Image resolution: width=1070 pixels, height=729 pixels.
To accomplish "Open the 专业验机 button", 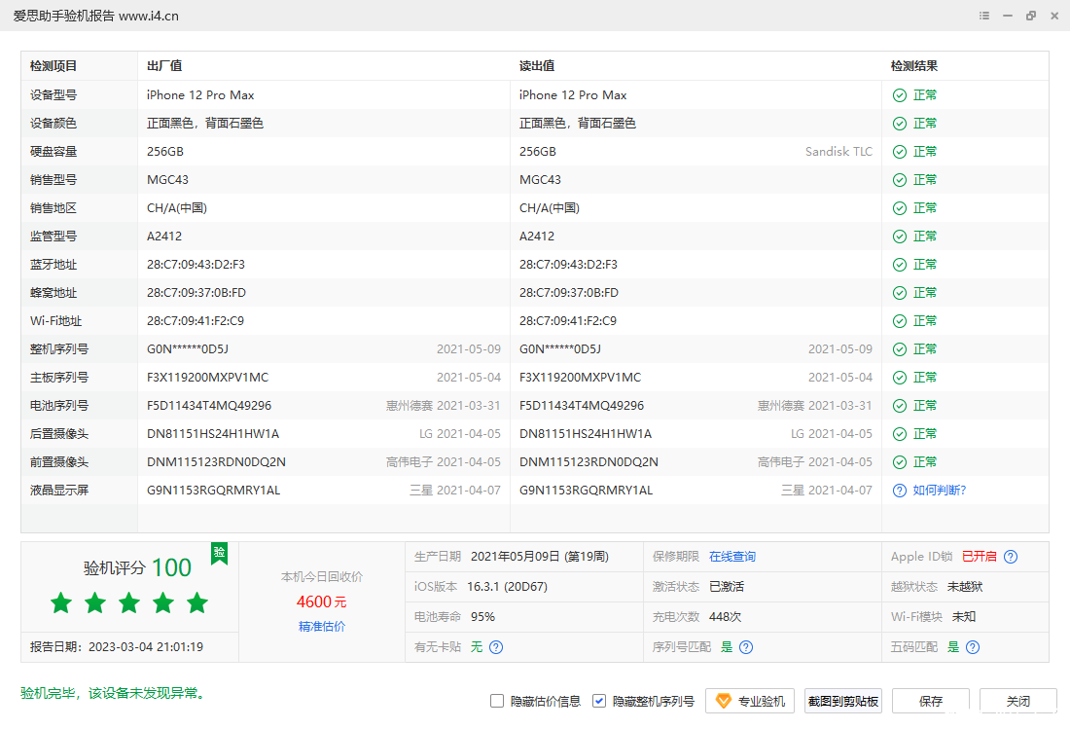I will (x=750, y=701).
